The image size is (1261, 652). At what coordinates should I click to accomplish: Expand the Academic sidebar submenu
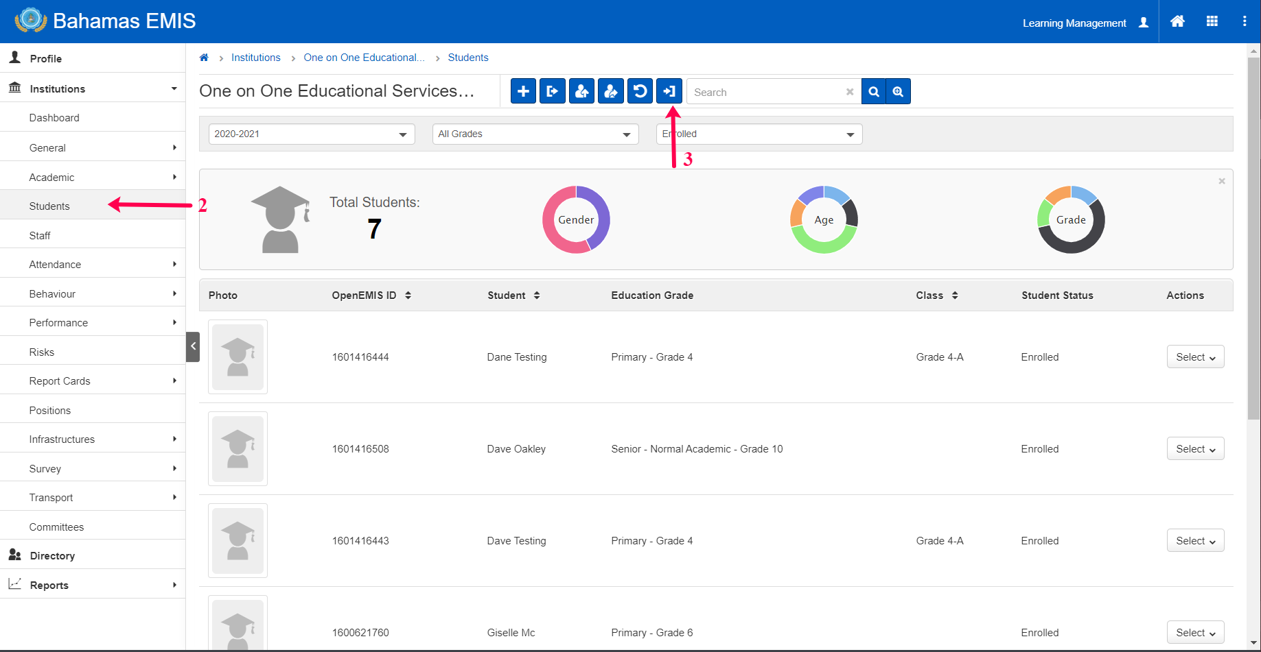click(93, 178)
